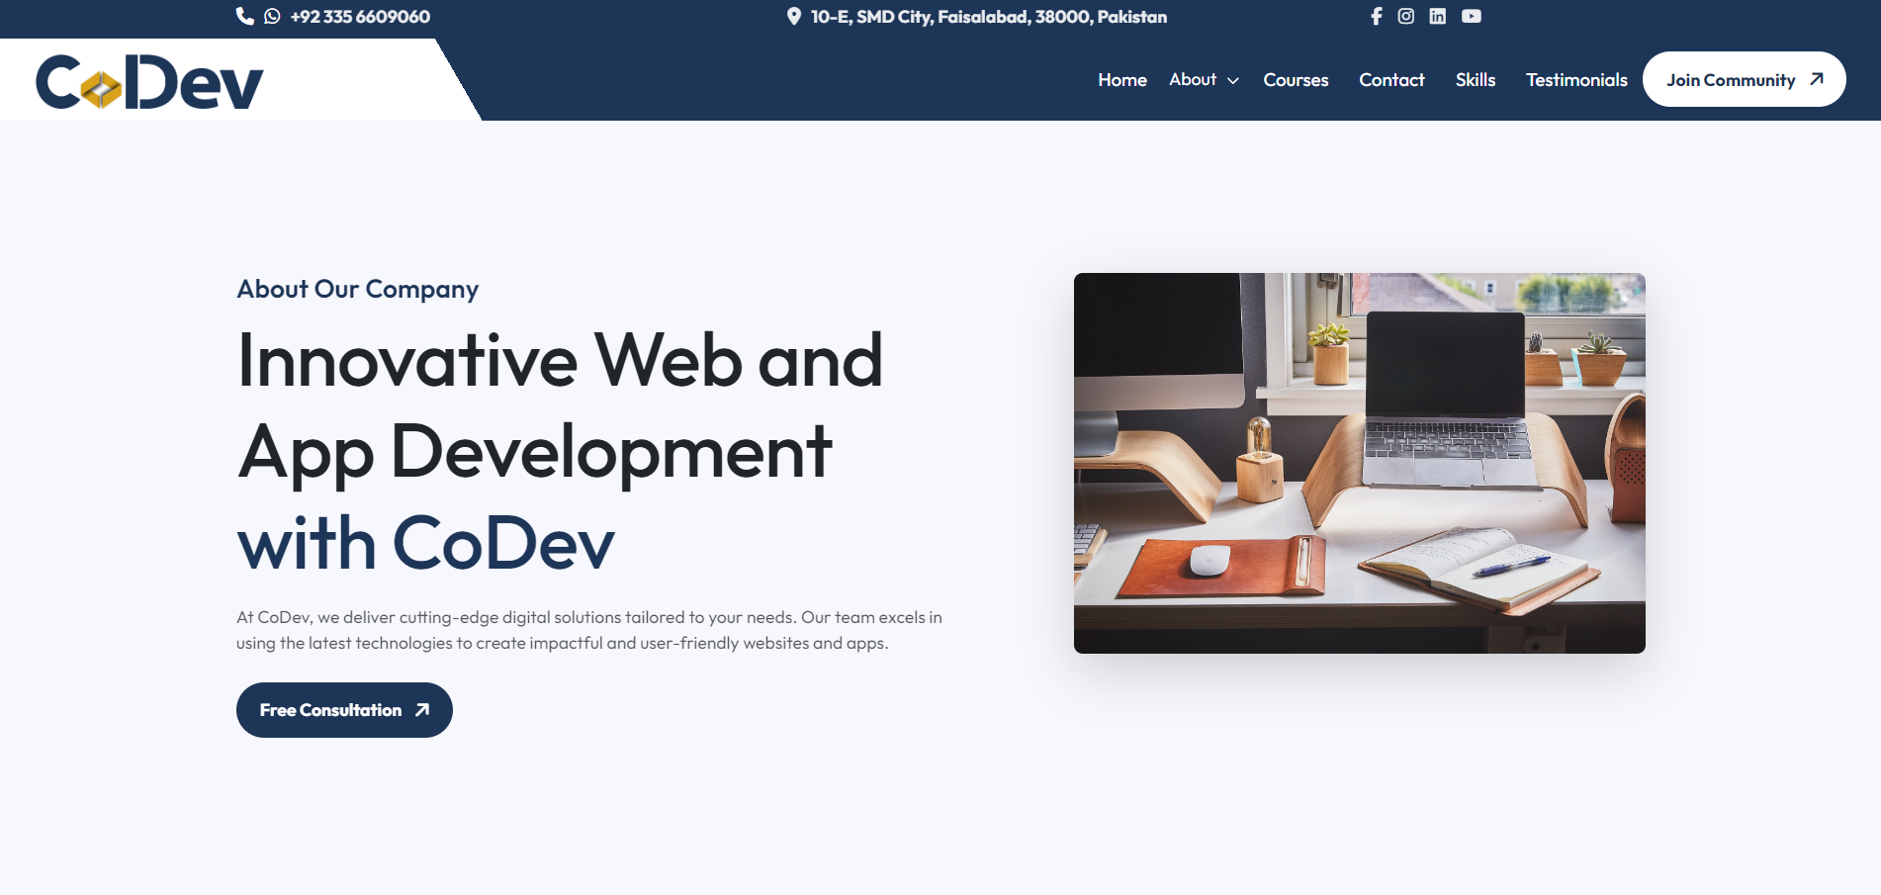
Task: Open the Facebook social icon
Action: 1376,16
